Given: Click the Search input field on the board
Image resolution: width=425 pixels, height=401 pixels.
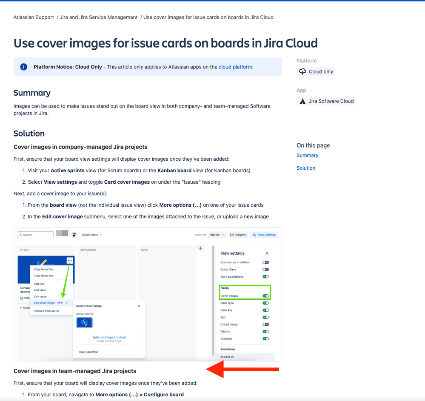Looking at the screenshot, I should coord(35,235).
